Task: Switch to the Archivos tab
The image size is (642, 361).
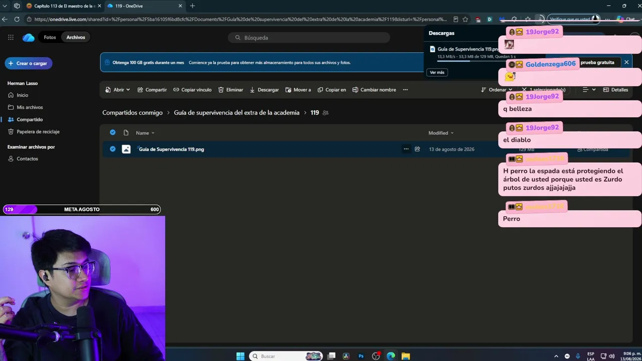Action: tap(76, 38)
